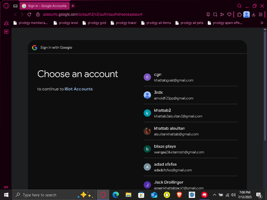Open the GX Control gamepad icon
Viewport: 267px width, 200px height.
15,6
